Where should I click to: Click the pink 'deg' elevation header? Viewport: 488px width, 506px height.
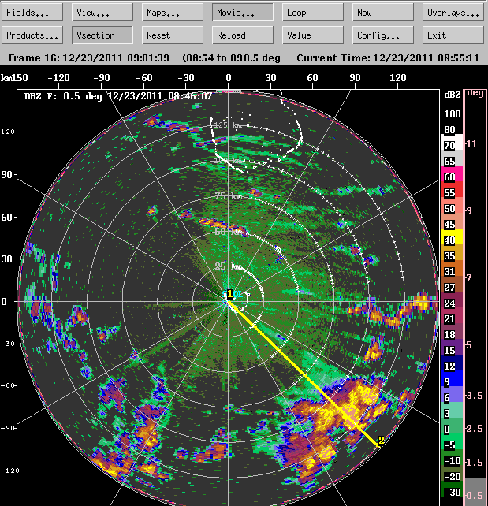(x=475, y=93)
